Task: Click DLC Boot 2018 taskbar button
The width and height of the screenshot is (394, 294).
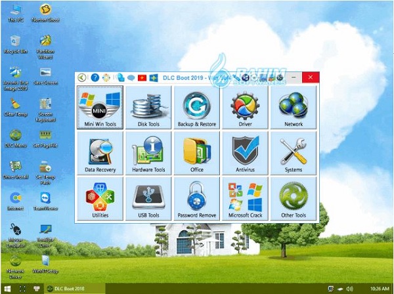Action: coord(75,289)
